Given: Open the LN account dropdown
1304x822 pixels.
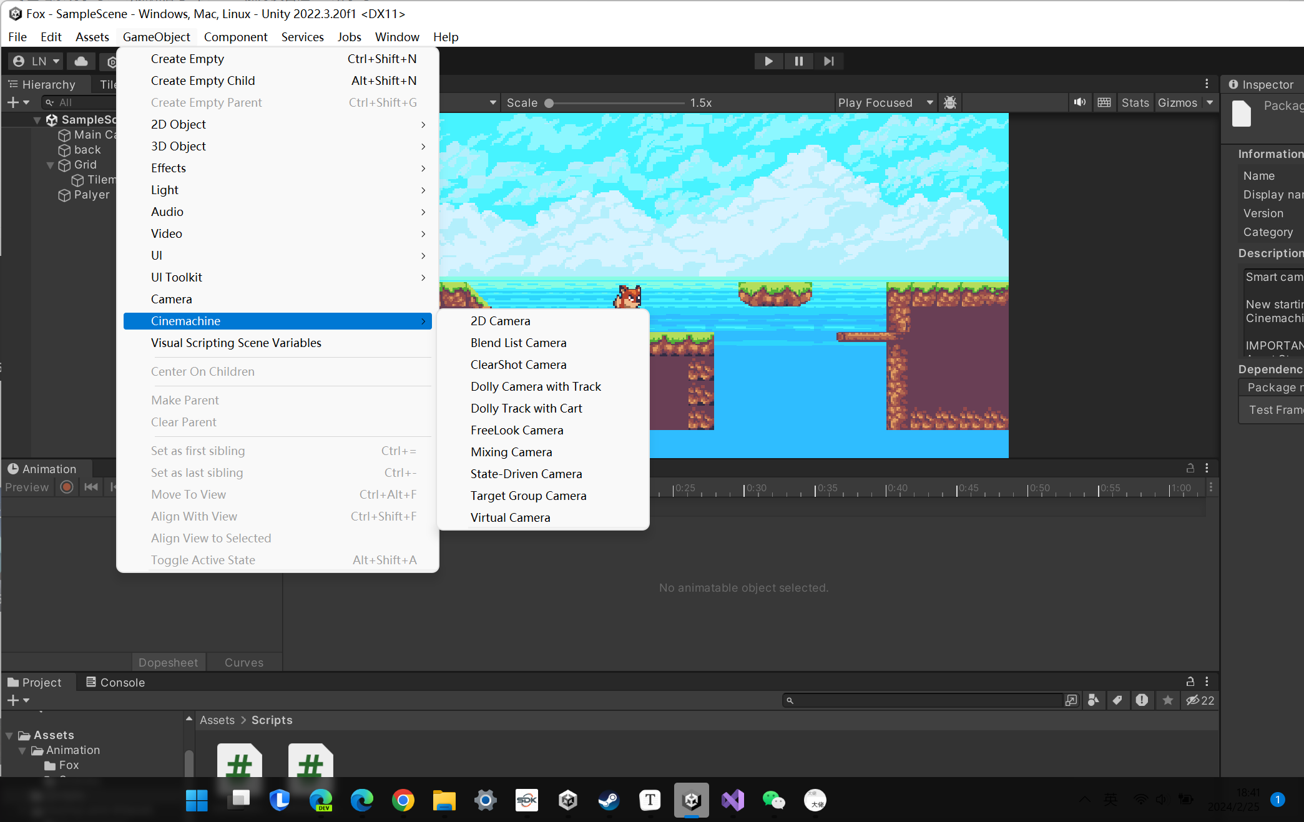Looking at the screenshot, I should [37, 61].
